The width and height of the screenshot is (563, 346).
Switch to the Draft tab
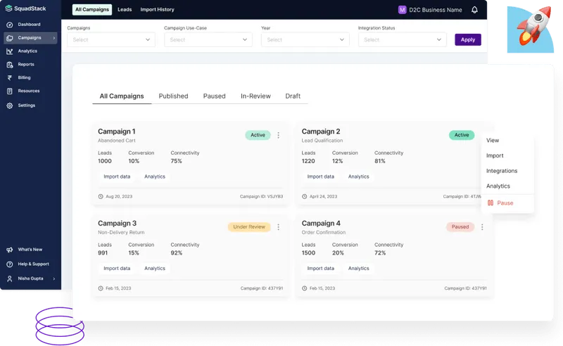pos(293,96)
